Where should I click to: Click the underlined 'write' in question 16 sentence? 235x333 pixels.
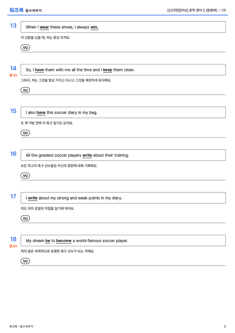click(87, 155)
